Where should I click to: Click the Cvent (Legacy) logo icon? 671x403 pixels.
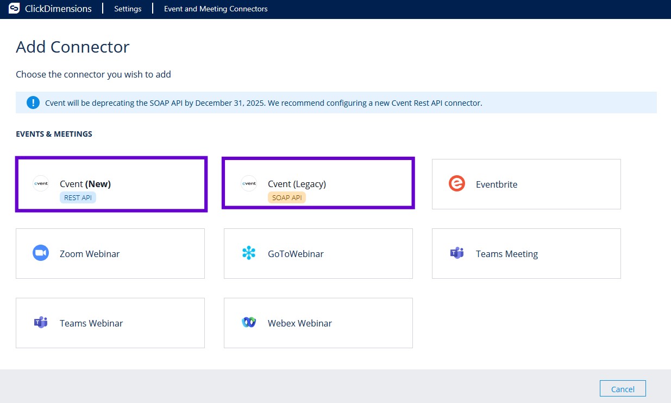[249, 183]
